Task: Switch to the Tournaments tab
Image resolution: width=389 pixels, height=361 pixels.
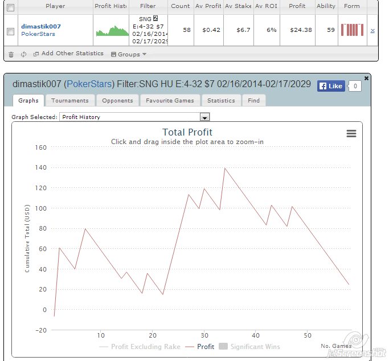Action: [70, 100]
